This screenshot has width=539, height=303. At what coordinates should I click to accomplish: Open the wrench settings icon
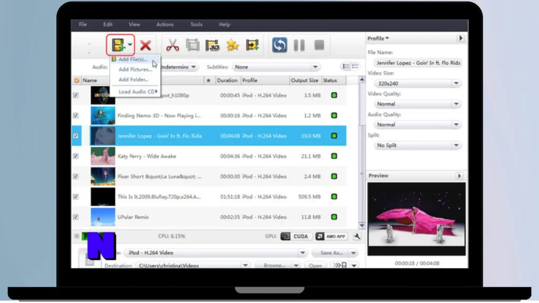point(357,236)
